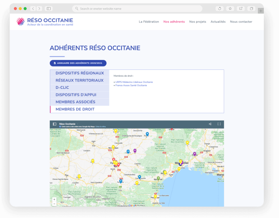The height and width of the screenshot is (218, 279).
Task: Open a new tab with the plus button
Action: [261, 11]
